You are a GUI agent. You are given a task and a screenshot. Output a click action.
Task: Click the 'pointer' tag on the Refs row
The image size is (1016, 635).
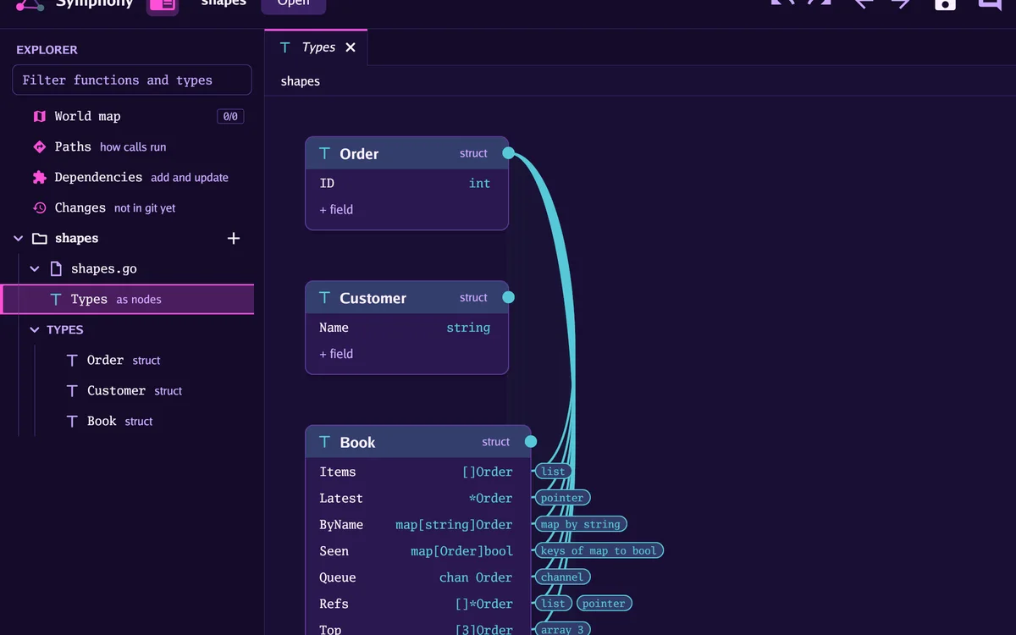tap(605, 604)
